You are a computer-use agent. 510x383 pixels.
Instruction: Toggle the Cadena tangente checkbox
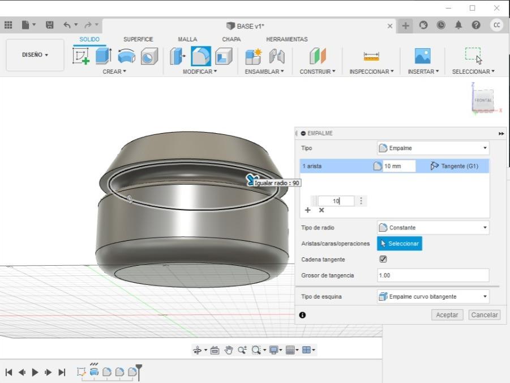(x=383, y=259)
